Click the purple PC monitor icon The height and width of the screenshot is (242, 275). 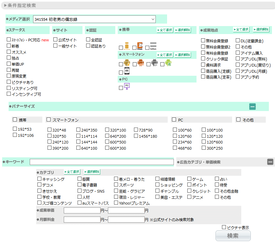127,86
